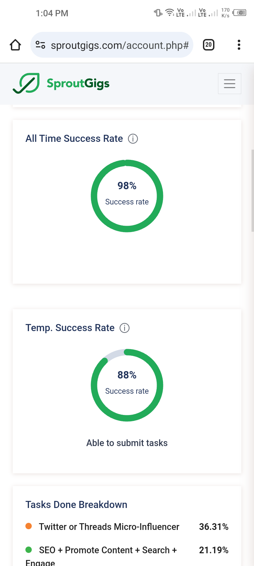Tap the orange dot for Twitter Micro-Influencer

(x=29, y=526)
